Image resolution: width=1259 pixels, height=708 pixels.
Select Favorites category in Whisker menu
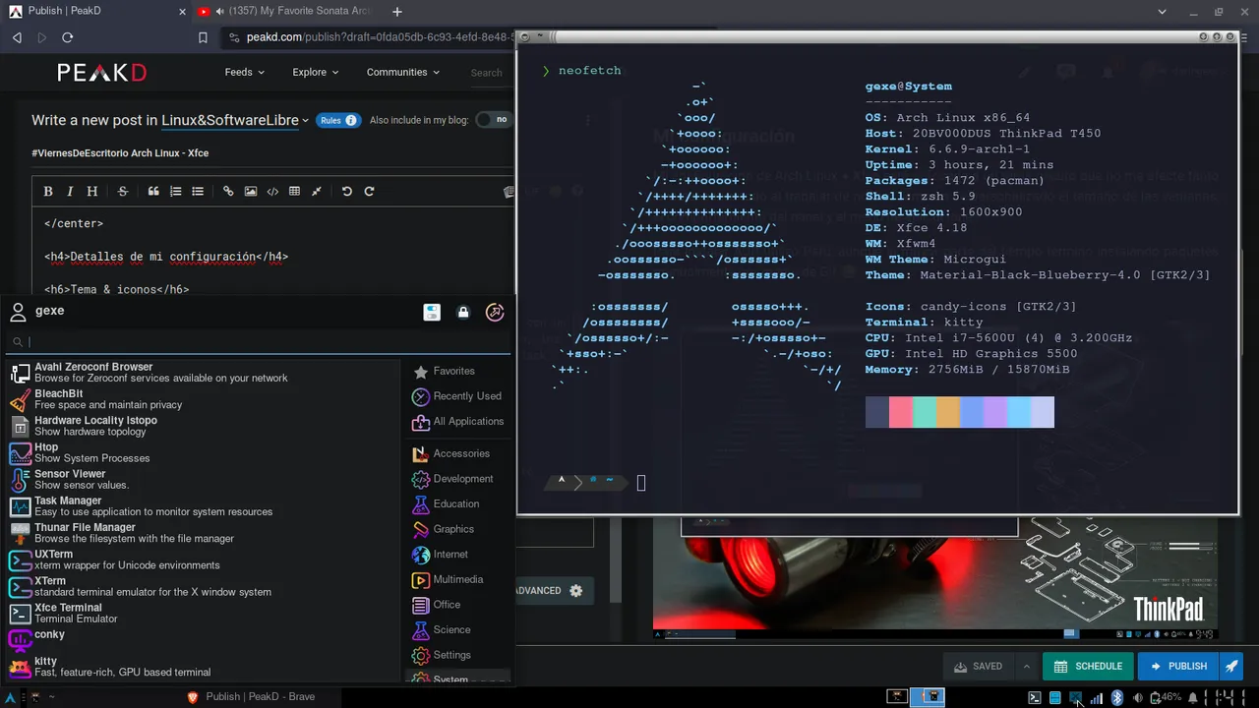[457, 371]
